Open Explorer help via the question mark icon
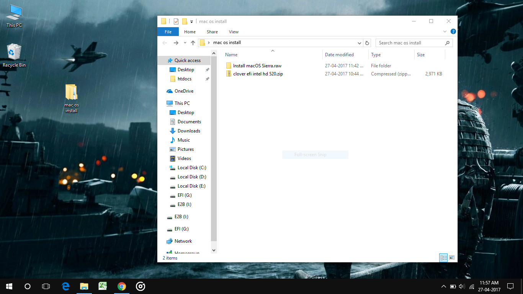The height and width of the screenshot is (294, 523). pos(453,32)
